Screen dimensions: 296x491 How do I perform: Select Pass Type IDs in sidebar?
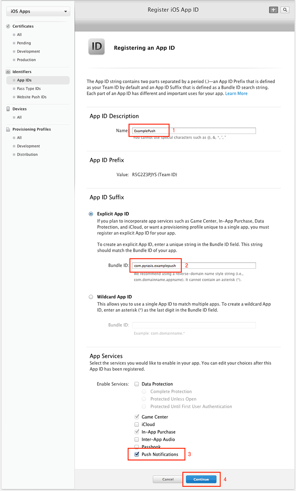[29, 89]
